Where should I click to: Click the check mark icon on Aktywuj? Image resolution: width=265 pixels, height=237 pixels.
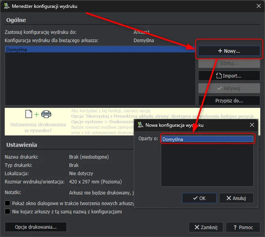pos(219,88)
